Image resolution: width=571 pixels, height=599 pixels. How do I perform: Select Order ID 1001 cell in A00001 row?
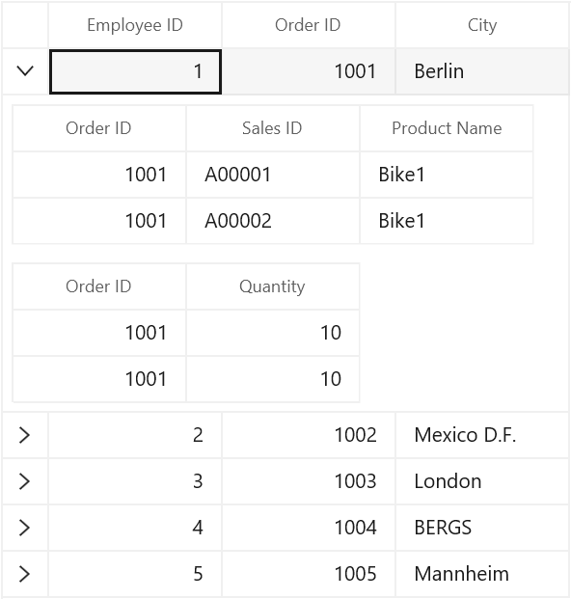99,175
